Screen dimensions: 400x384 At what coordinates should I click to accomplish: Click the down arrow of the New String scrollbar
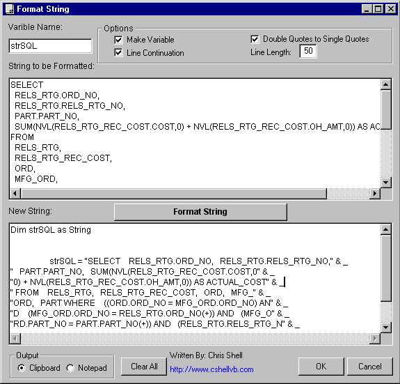pyautogui.click(x=385, y=328)
